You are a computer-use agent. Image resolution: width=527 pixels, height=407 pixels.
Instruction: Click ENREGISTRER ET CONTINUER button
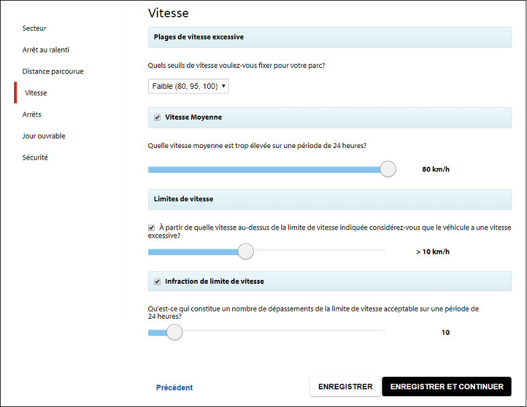click(447, 387)
